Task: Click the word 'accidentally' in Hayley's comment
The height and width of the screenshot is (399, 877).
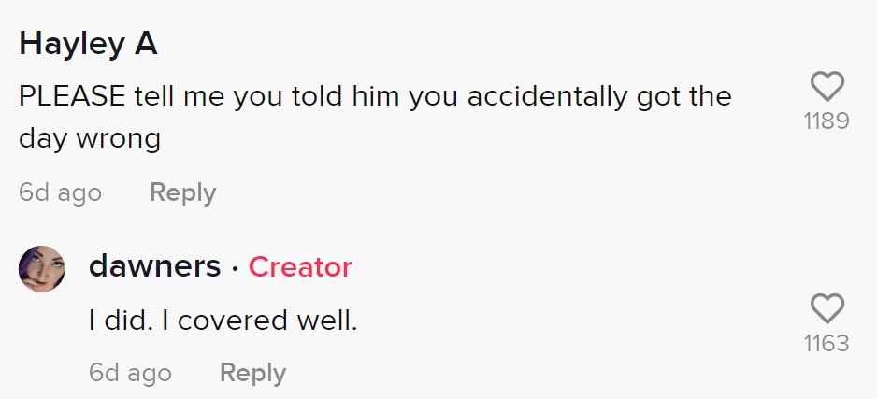Action: [548, 97]
